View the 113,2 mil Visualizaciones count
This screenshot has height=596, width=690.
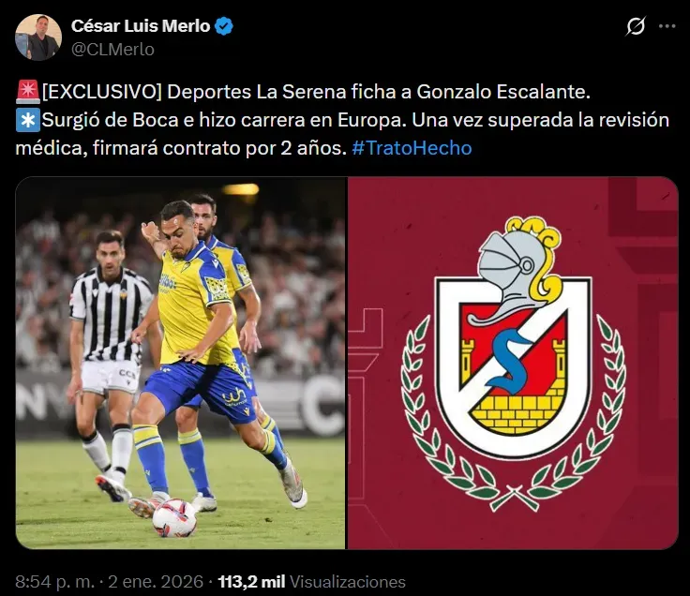tap(311, 582)
